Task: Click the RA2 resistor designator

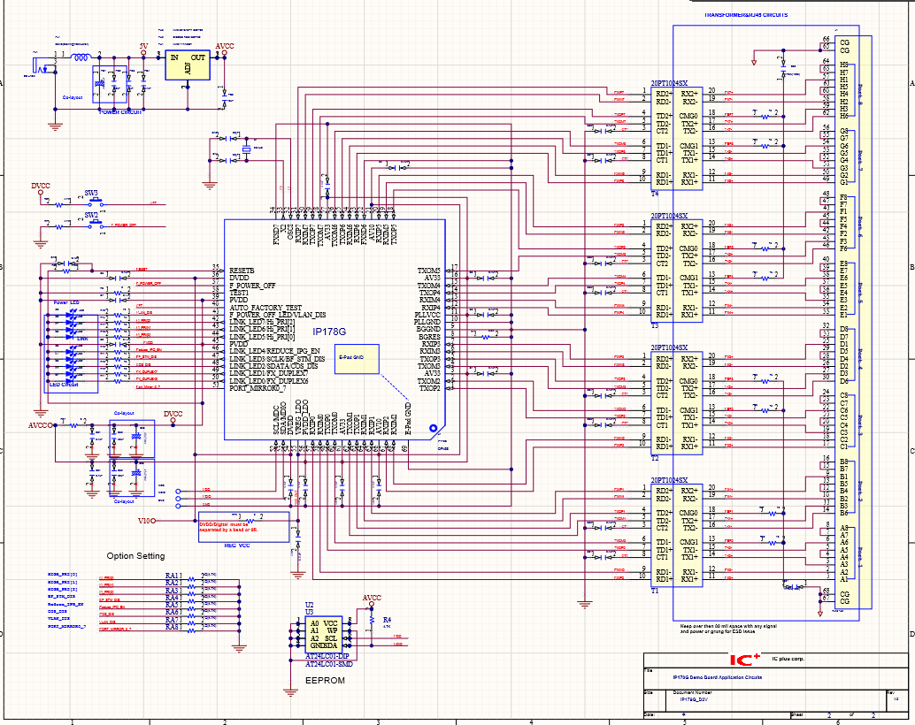Action: coord(173,584)
